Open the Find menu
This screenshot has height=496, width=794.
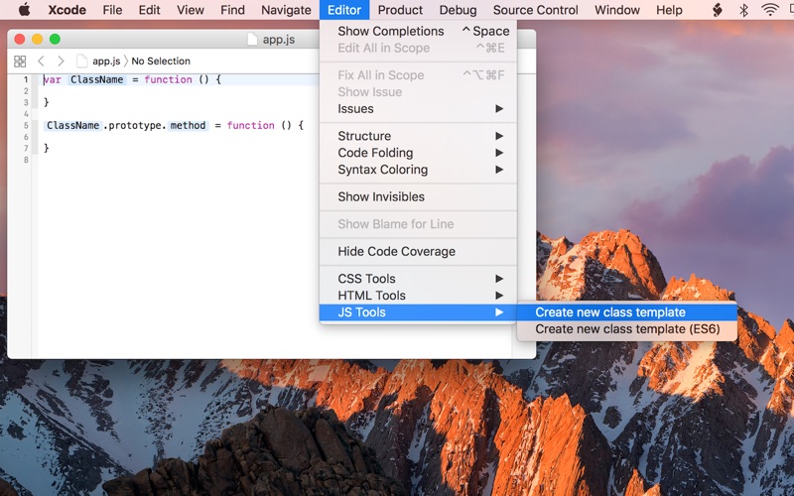[232, 10]
